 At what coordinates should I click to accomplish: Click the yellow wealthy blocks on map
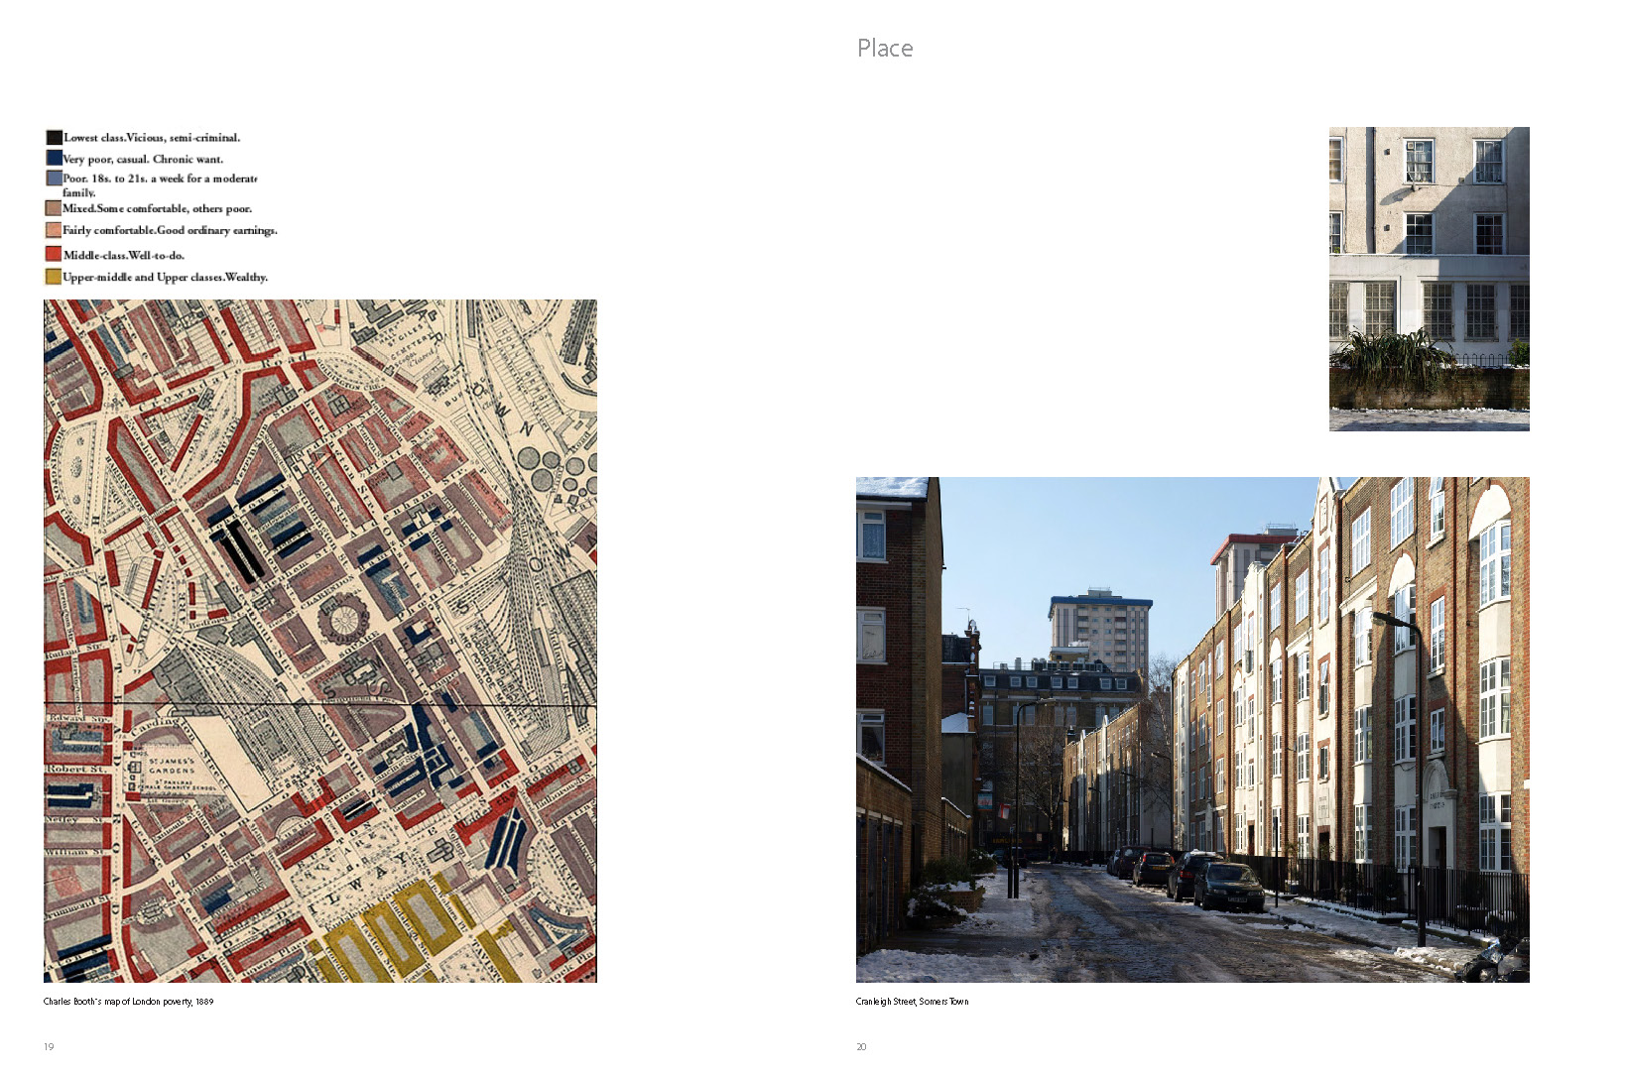point(402,930)
